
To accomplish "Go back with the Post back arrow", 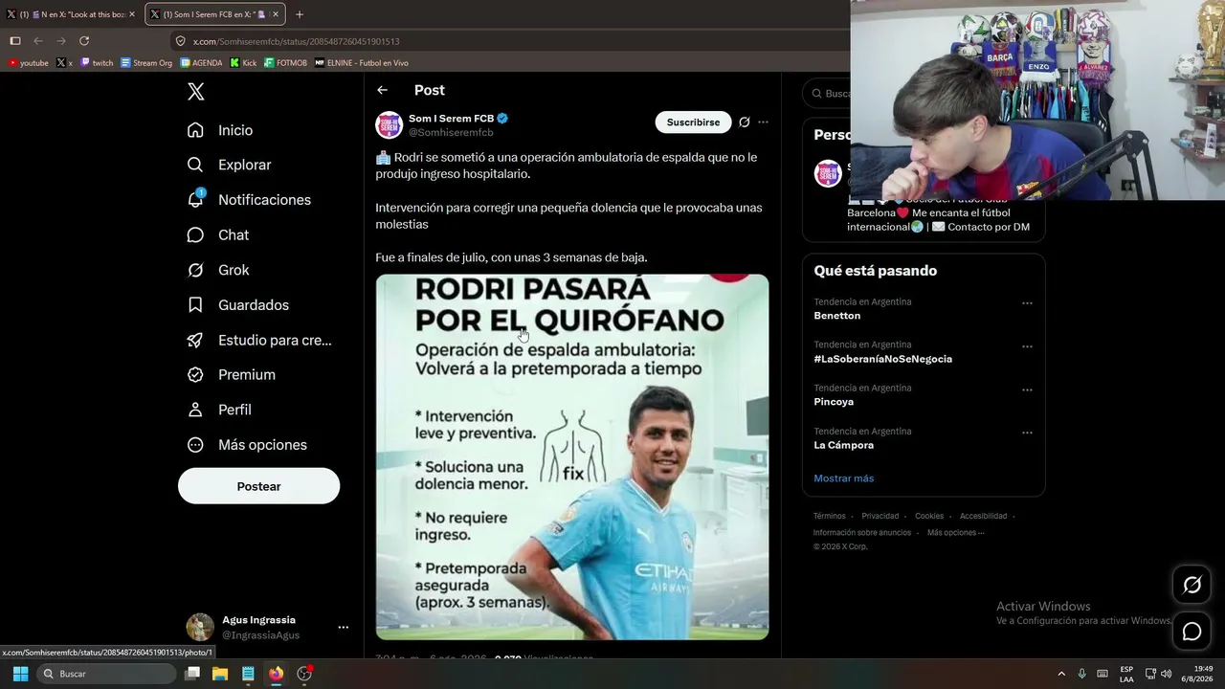I will 382,90.
